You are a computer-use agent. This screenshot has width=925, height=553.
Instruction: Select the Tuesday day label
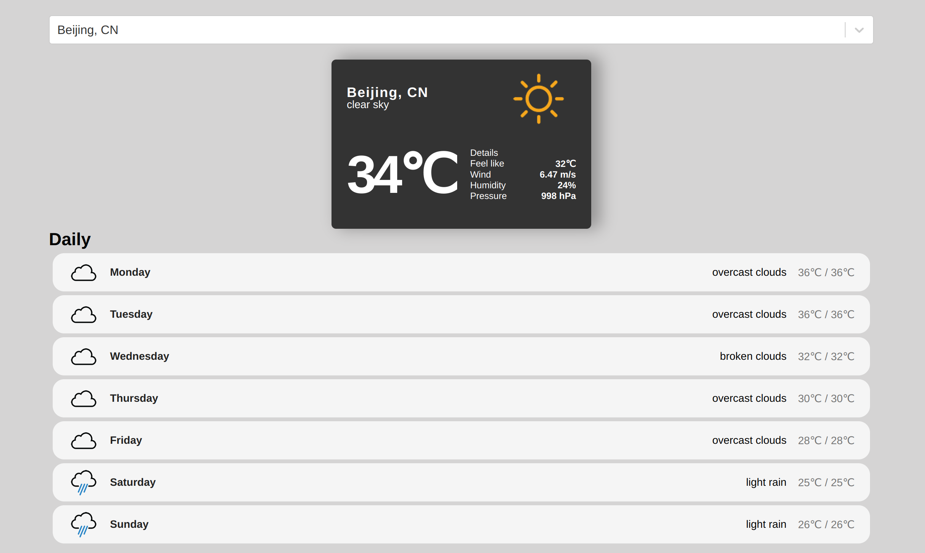[x=131, y=314]
